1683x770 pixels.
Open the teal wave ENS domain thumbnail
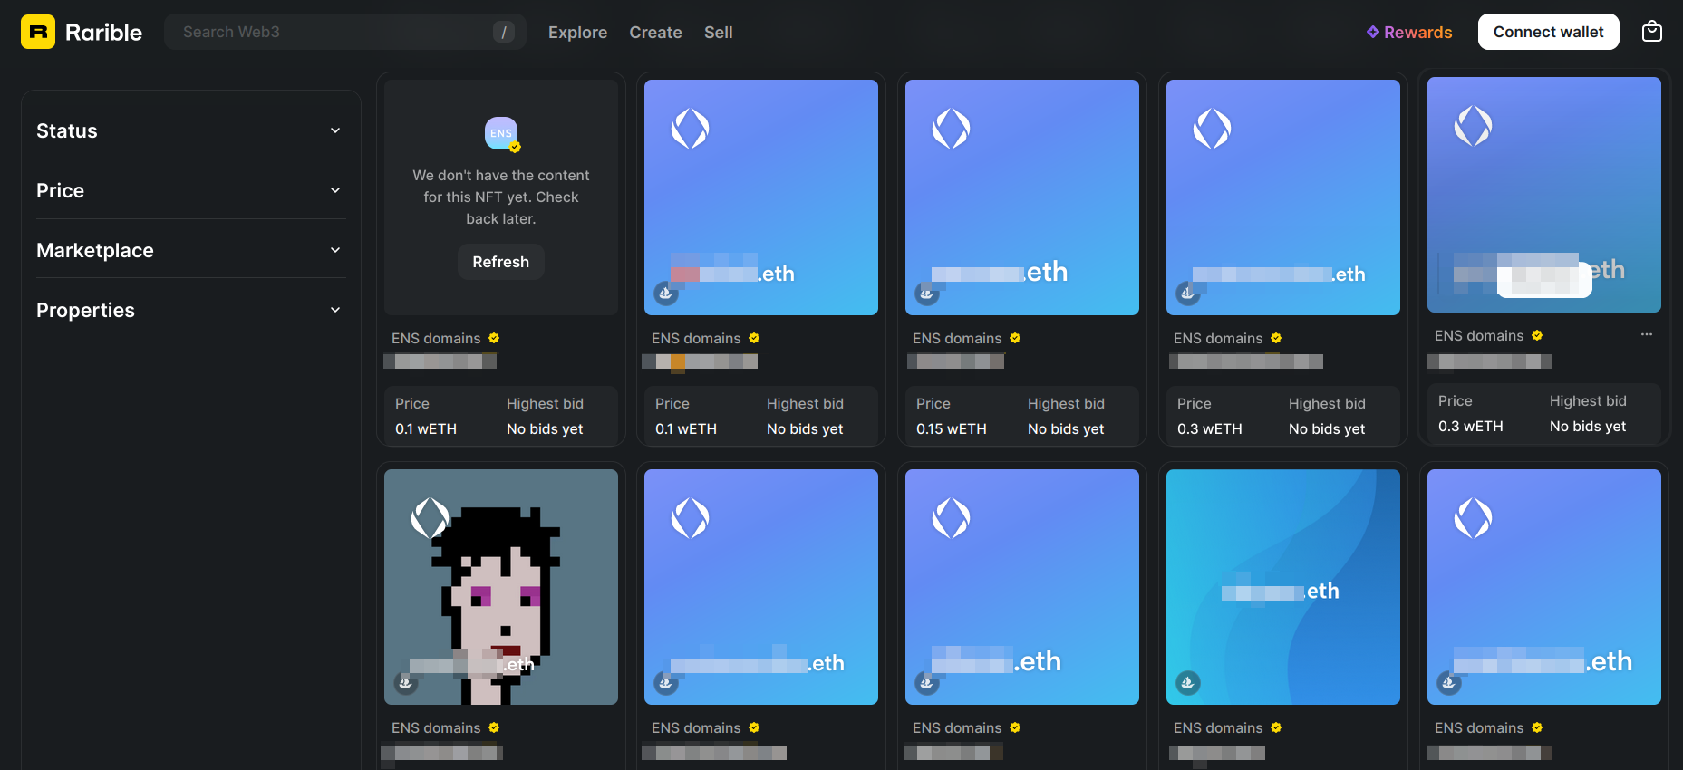coord(1282,586)
